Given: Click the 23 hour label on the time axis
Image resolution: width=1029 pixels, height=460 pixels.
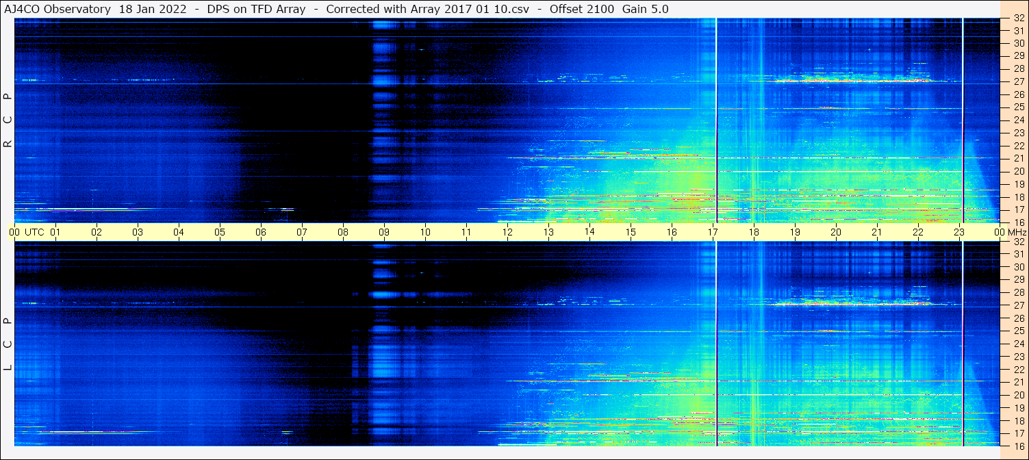Looking at the screenshot, I should [x=959, y=232].
